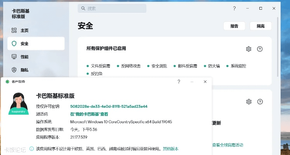This screenshot has height=155, width=290.
Task: Click the operating system Windows 10 text
Action: pyautogui.click(x=121, y=122)
